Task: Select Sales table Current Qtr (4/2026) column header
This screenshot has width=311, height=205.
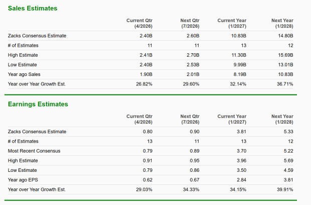Action: (139, 23)
